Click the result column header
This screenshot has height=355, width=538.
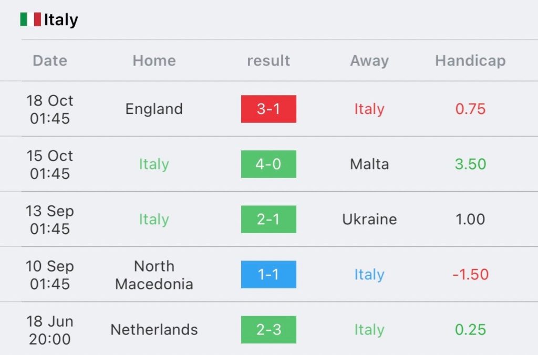tap(268, 61)
